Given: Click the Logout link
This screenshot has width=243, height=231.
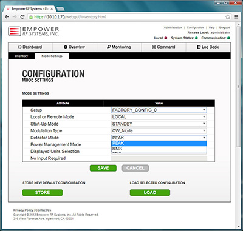Looking at the screenshot, I should (x=225, y=28).
